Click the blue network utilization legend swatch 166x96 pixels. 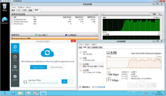tap(66, 35)
